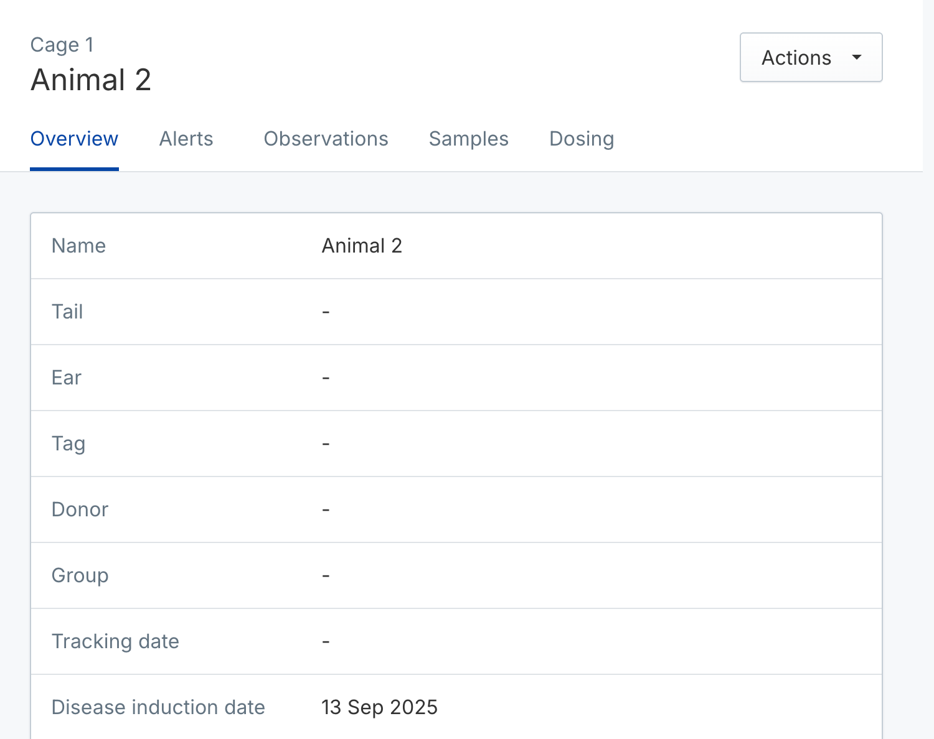Open the Actions dropdown menu
The height and width of the screenshot is (739, 934).
tap(809, 57)
